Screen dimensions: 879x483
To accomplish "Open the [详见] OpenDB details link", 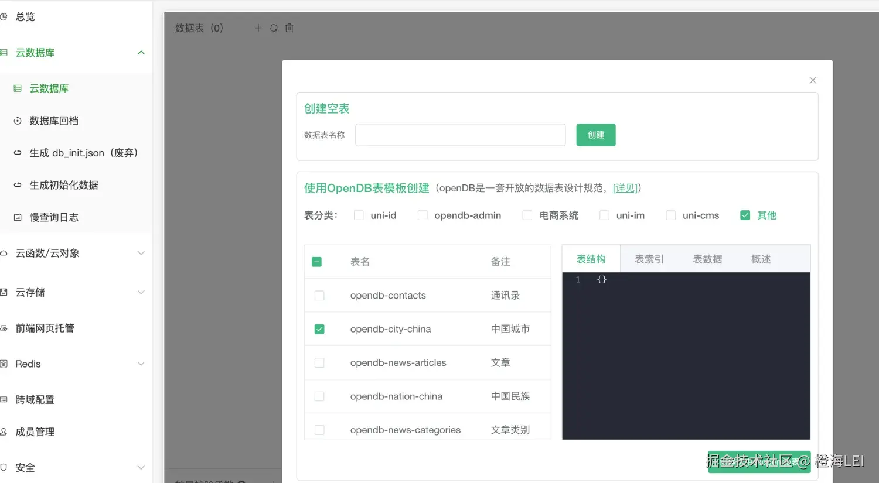I will 625,188.
